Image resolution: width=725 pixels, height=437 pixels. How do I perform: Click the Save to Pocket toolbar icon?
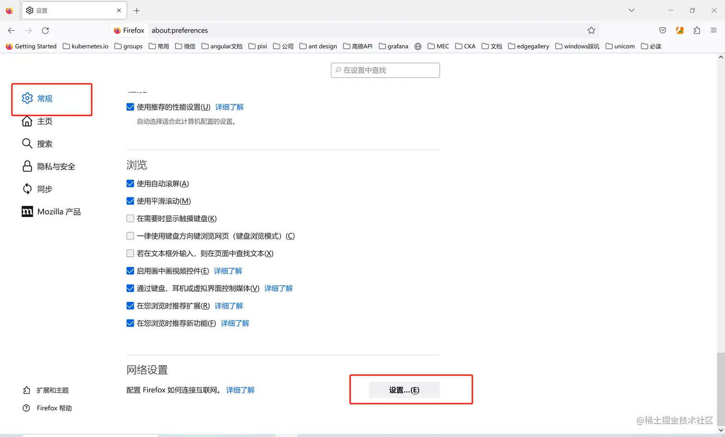[662, 30]
